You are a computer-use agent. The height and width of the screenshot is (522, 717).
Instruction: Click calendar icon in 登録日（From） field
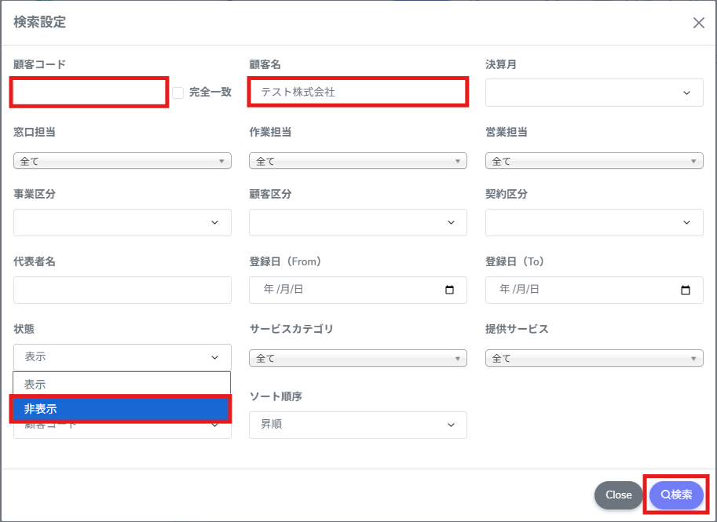pyautogui.click(x=450, y=290)
